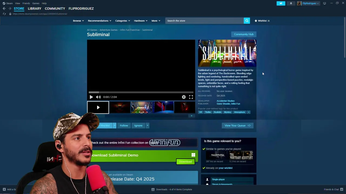Click the Big Picture mode monitor icon
Viewport: 346px width, 194px height.
[324, 3]
